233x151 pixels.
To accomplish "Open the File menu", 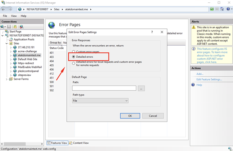I will coord(5,16).
